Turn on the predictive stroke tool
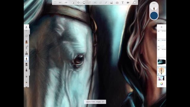 tap(106, 2)
